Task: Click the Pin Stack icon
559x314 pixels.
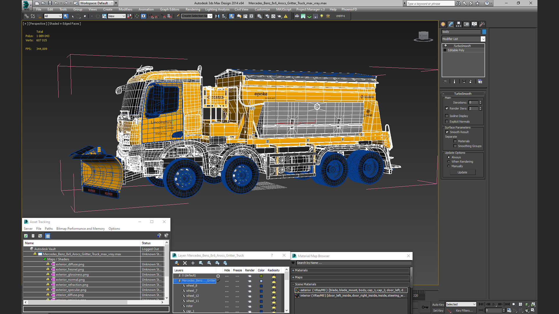Action: pos(445,82)
